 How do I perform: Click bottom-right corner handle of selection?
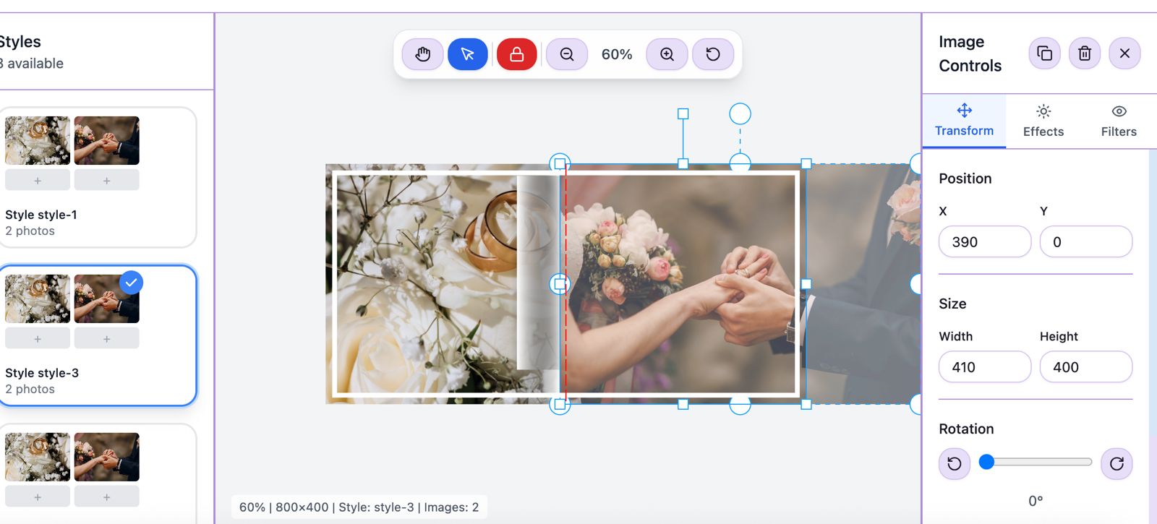806,404
